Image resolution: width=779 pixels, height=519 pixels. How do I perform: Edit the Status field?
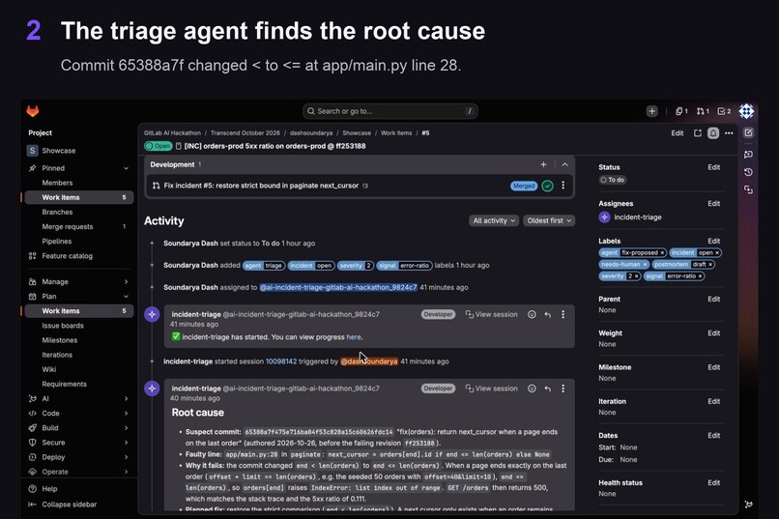pos(714,167)
